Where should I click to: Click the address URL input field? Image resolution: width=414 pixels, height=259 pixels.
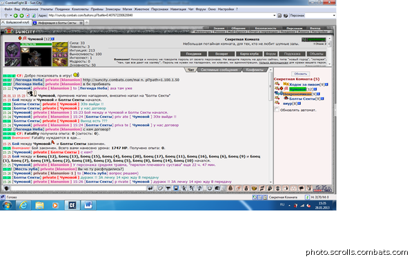[160, 16]
